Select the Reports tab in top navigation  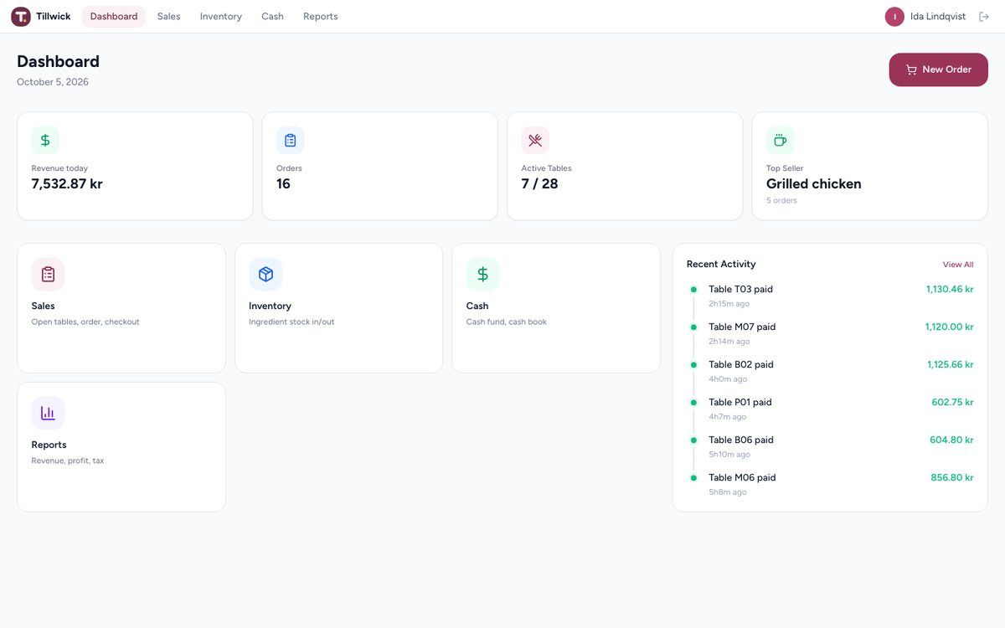[x=321, y=17]
